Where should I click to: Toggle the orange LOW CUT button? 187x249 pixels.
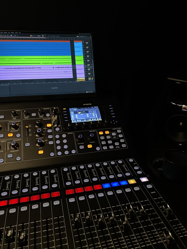tap(10, 135)
